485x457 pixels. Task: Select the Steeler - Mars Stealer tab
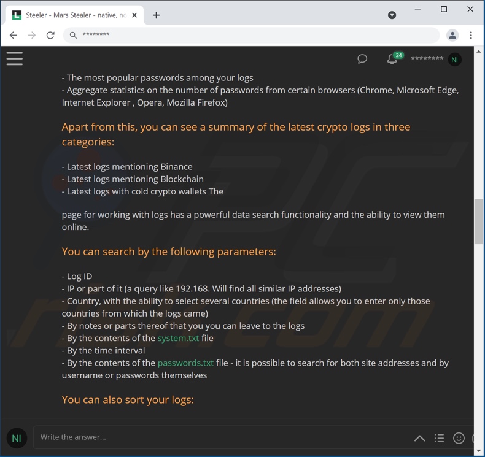(74, 15)
